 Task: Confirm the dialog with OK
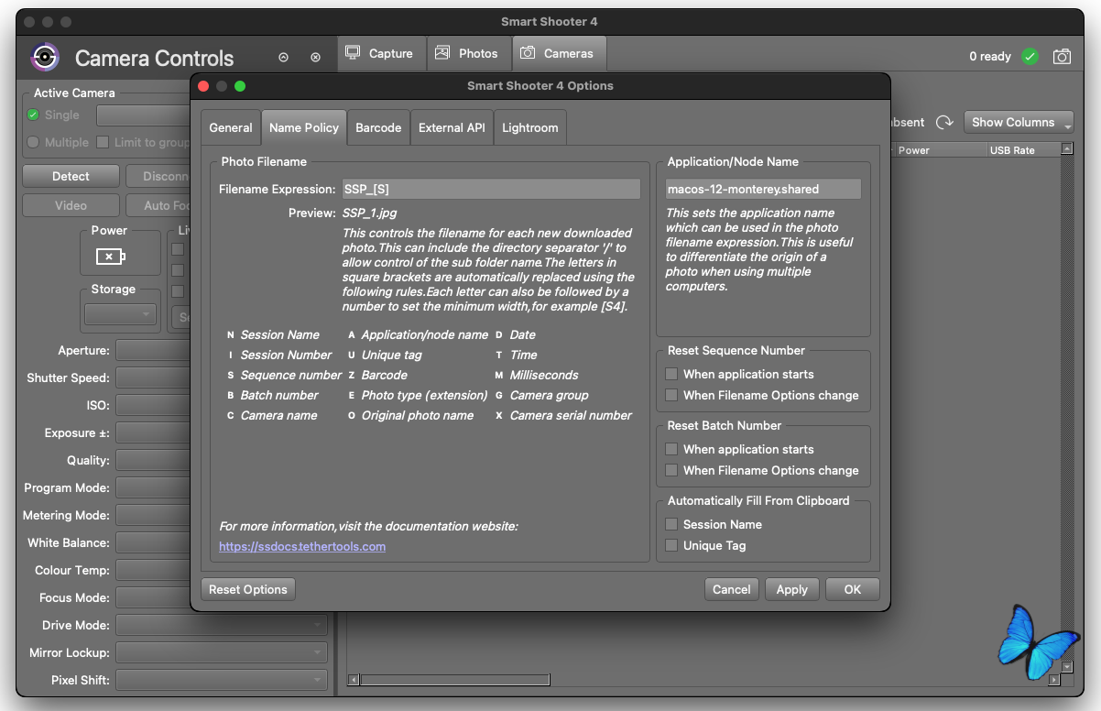pos(853,589)
